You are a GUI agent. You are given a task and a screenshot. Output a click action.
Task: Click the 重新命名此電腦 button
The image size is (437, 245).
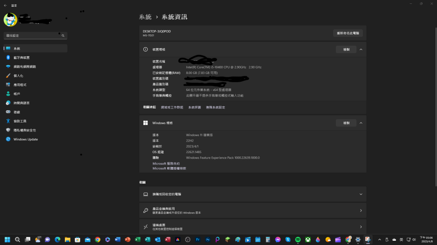pyautogui.click(x=348, y=33)
